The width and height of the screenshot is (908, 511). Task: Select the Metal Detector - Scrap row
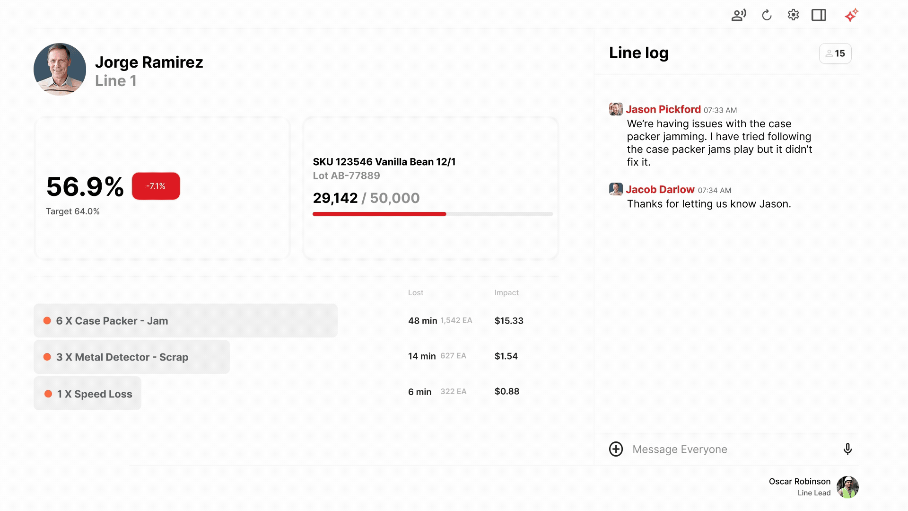click(x=131, y=357)
